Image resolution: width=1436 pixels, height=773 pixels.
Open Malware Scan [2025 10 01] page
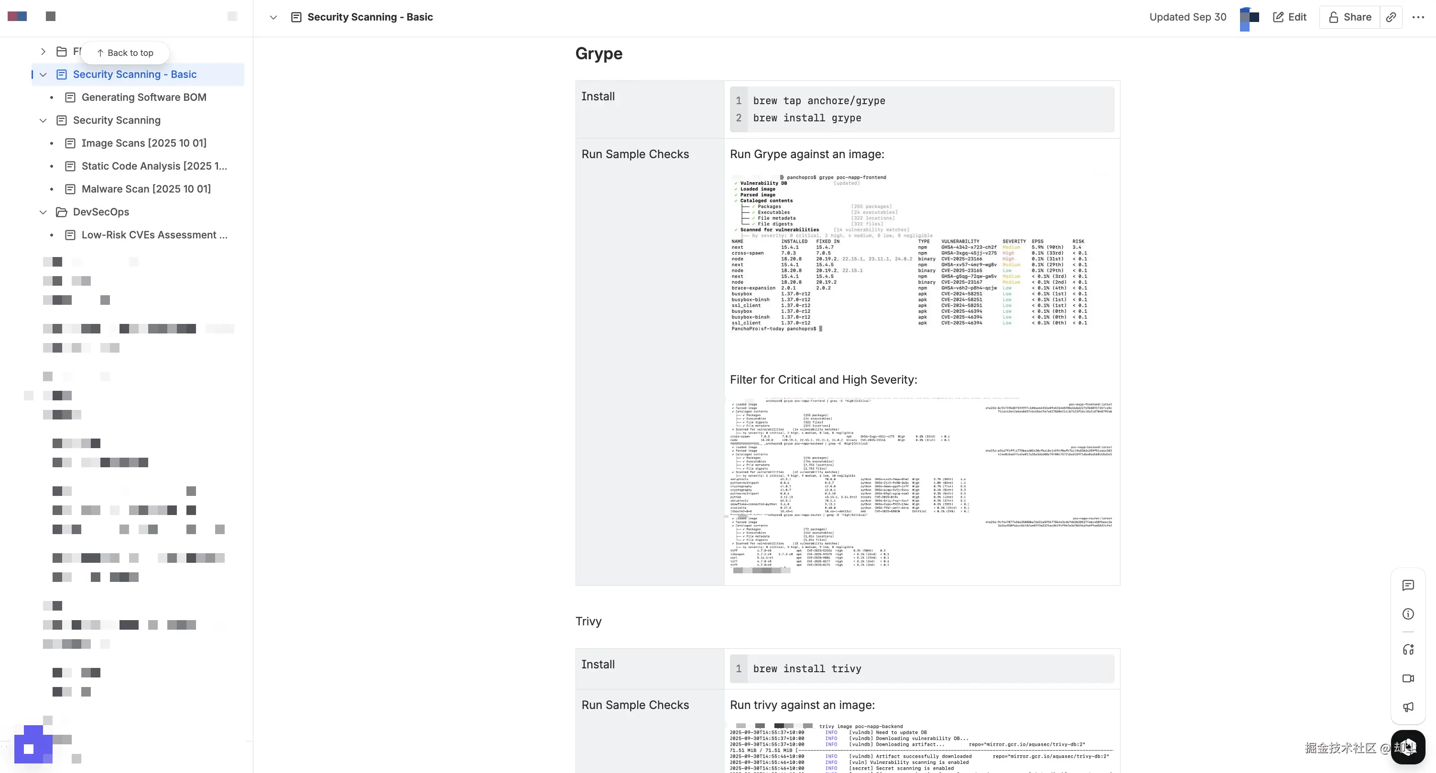146,189
